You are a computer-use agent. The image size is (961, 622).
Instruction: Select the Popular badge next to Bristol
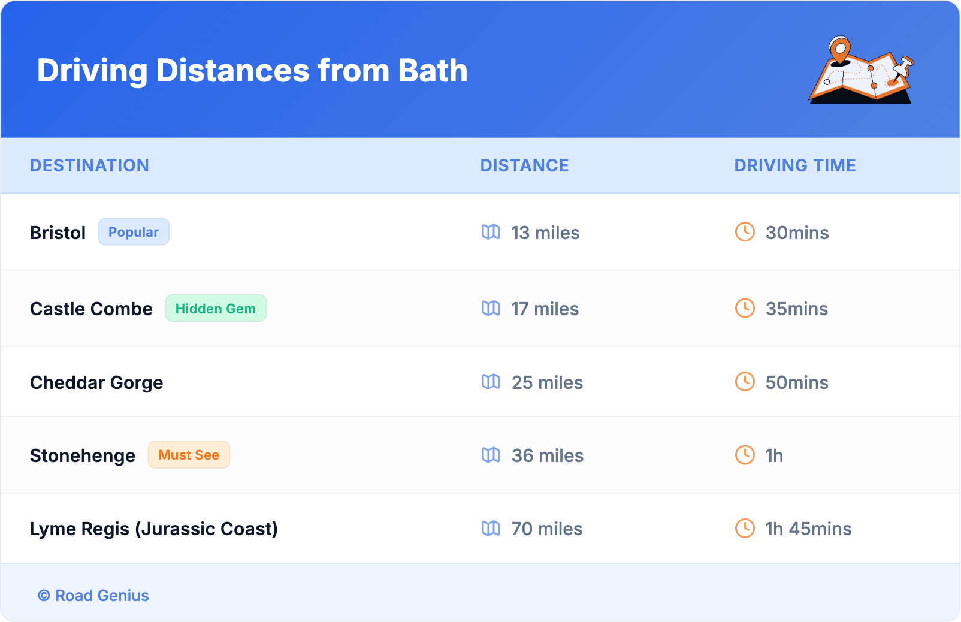tap(134, 232)
